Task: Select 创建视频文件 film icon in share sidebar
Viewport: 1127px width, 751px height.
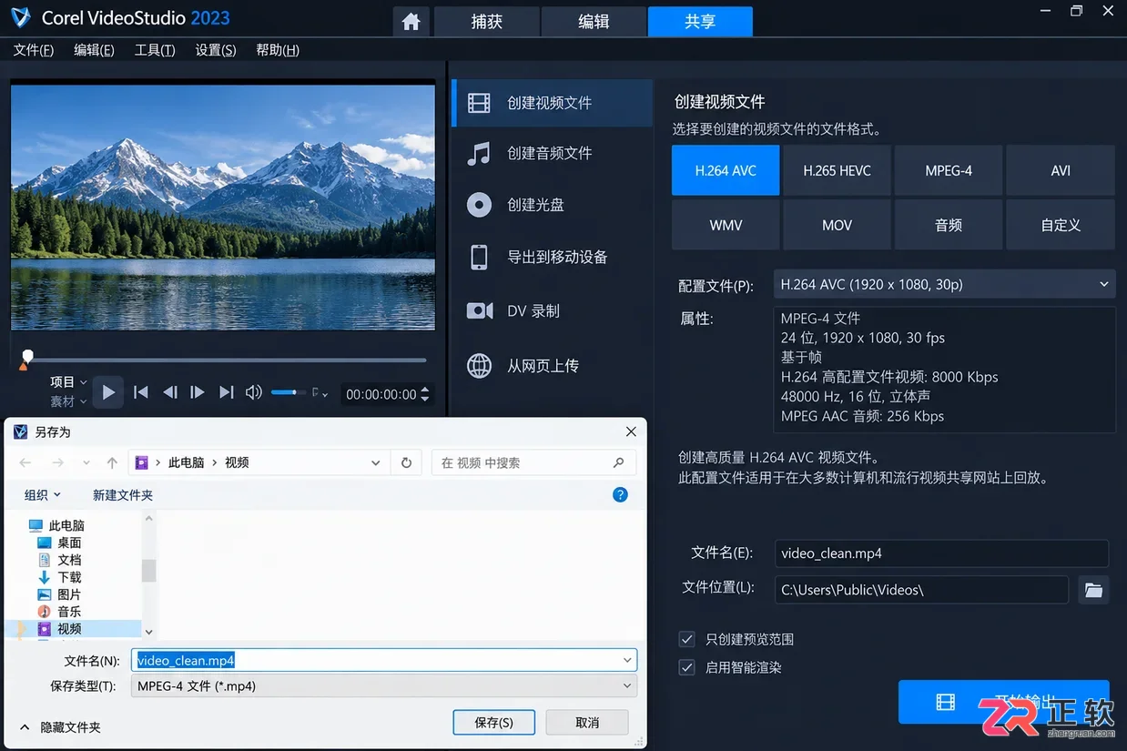Action: [x=552, y=103]
